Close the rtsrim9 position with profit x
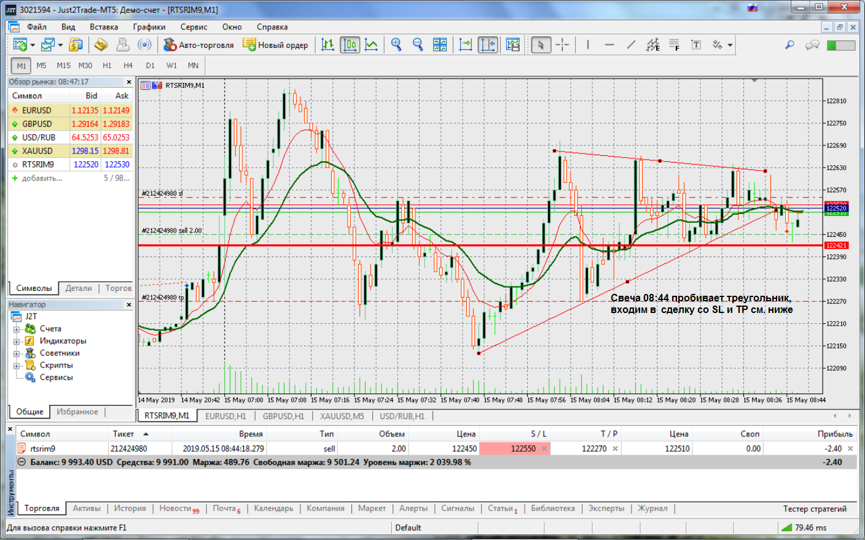The height and width of the screenshot is (540, 865). click(850, 449)
